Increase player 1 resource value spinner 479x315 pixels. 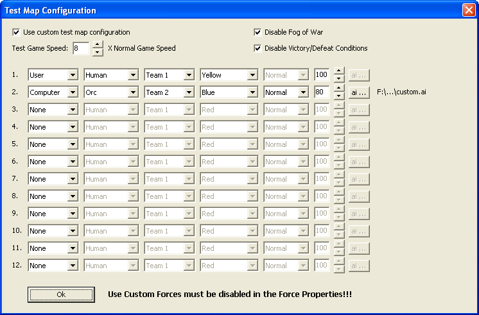coord(339,71)
